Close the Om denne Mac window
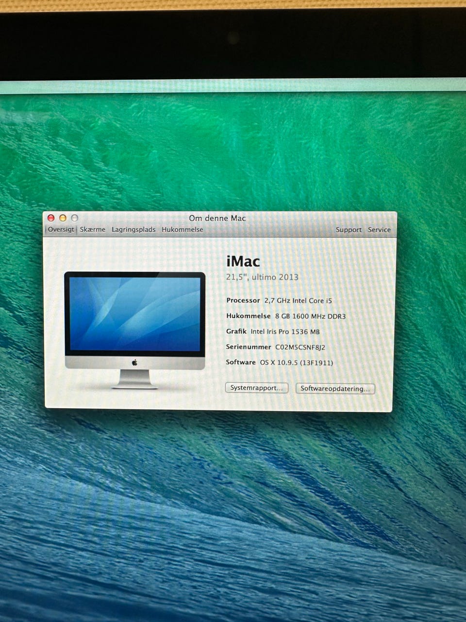Screen dimensions: 466x622 51,218
